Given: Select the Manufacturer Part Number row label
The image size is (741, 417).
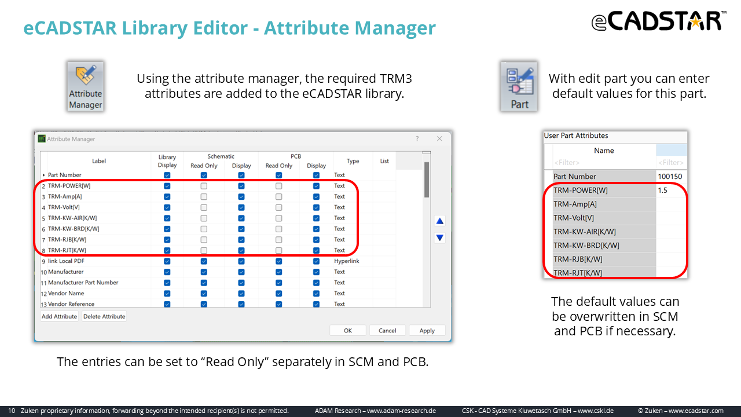Looking at the screenshot, I should click(83, 283).
